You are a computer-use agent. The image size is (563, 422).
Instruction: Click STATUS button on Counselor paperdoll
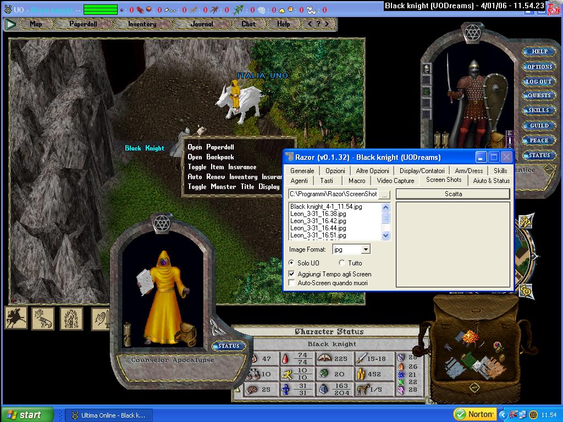(229, 346)
